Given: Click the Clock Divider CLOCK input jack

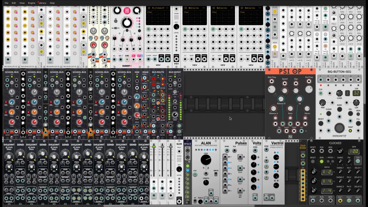Looking at the screenshot, I should pyautogui.click(x=303, y=156).
